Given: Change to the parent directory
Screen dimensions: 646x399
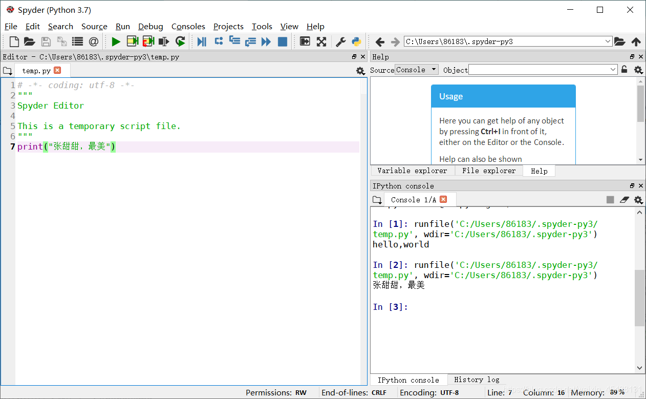Looking at the screenshot, I should pyautogui.click(x=636, y=41).
